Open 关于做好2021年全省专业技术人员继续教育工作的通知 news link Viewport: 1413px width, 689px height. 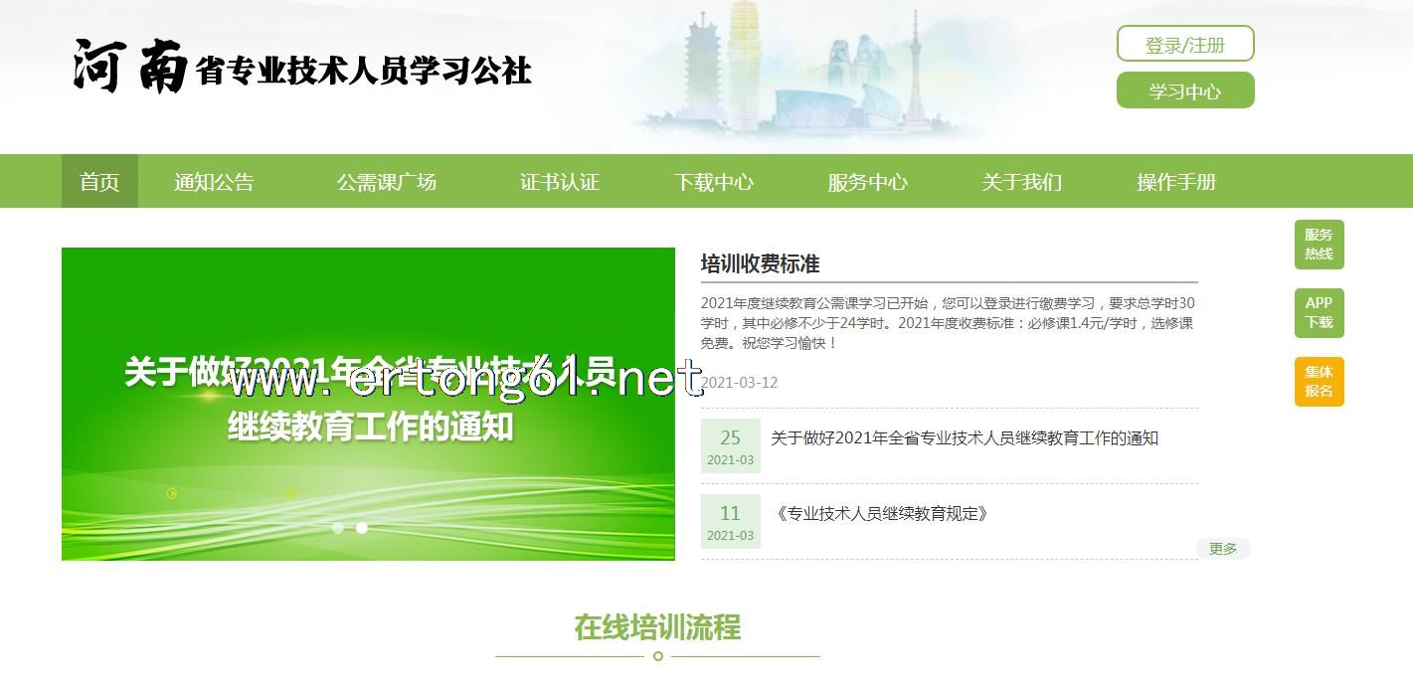pos(964,438)
